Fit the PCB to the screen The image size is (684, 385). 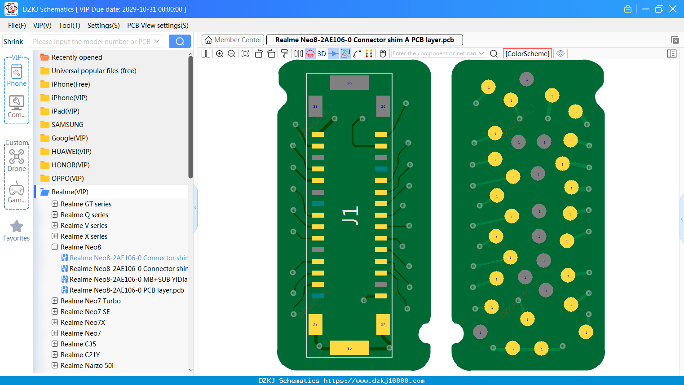pos(245,53)
